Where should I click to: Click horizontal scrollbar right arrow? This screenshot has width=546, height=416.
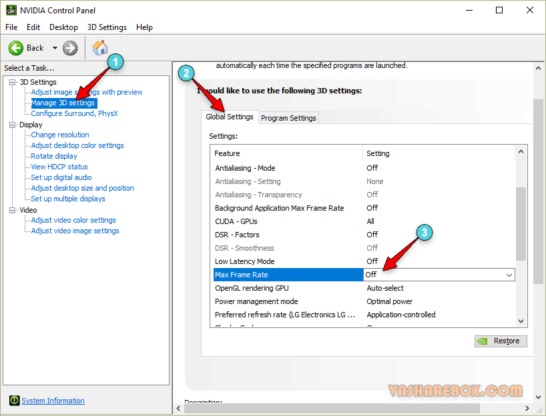tap(527, 409)
